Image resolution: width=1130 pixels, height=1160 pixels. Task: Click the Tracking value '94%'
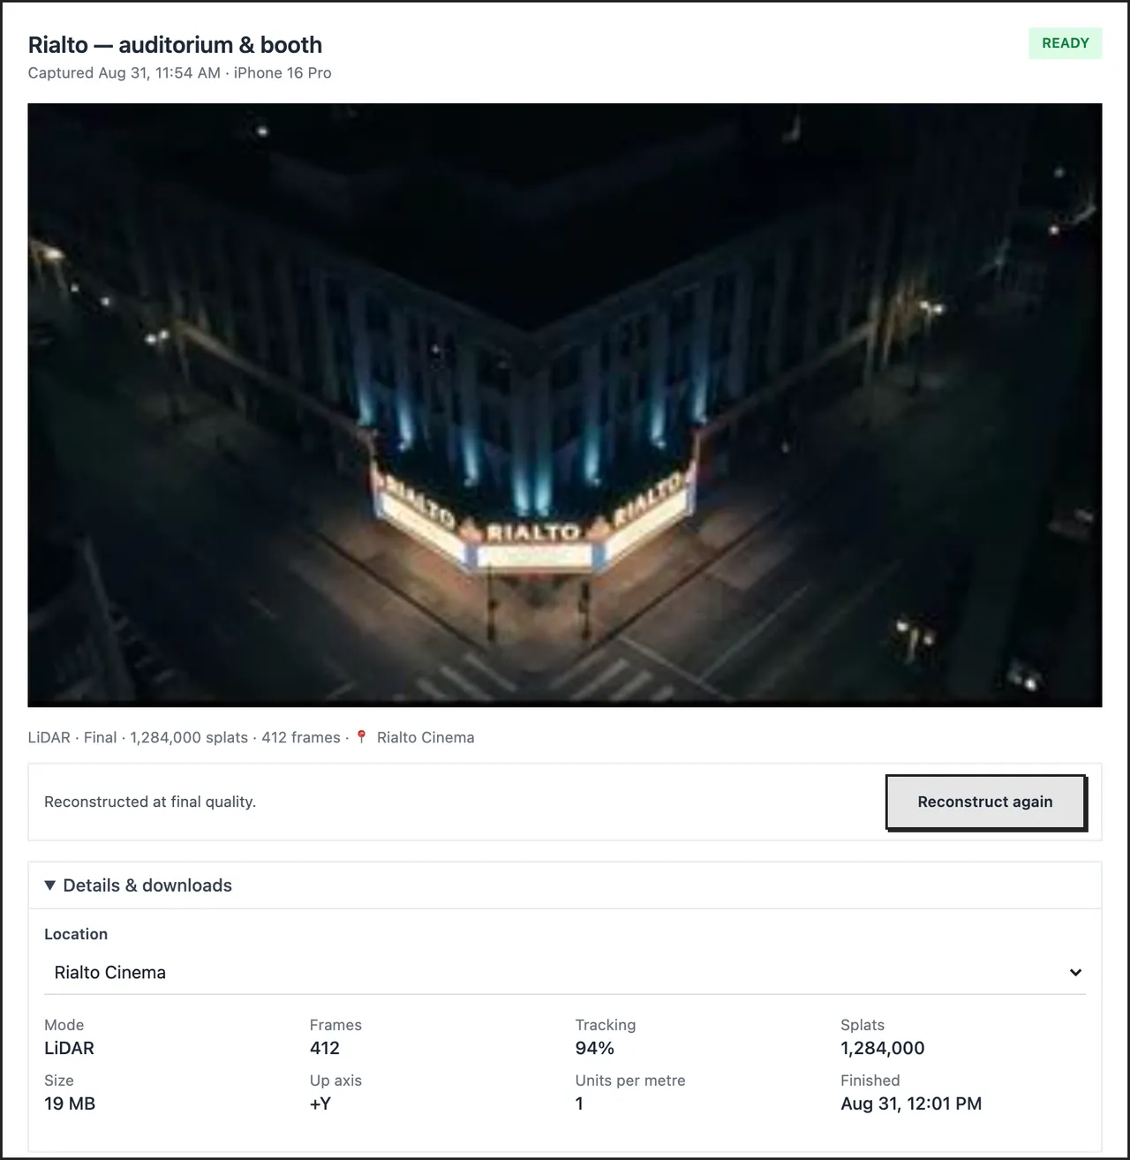[x=595, y=1048]
